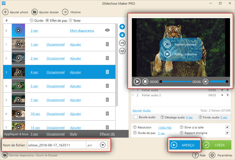
Task: Click the preview playback progress bar
Action: coord(175,82)
